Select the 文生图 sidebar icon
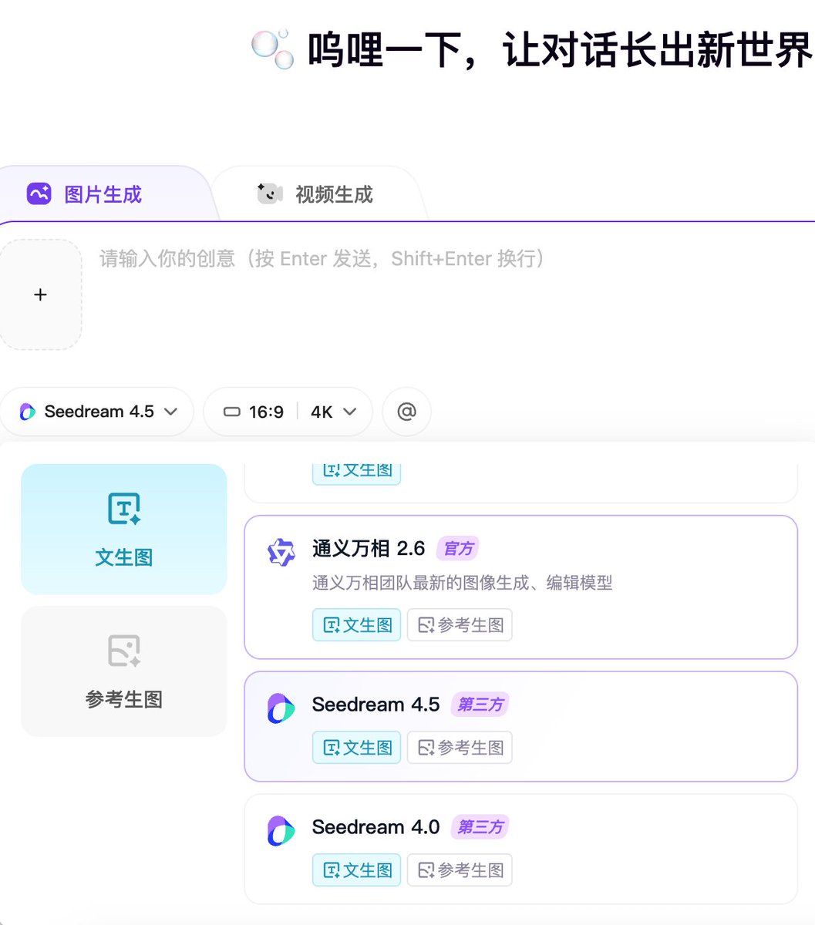Image resolution: width=815 pixels, height=925 pixels. pos(123,507)
